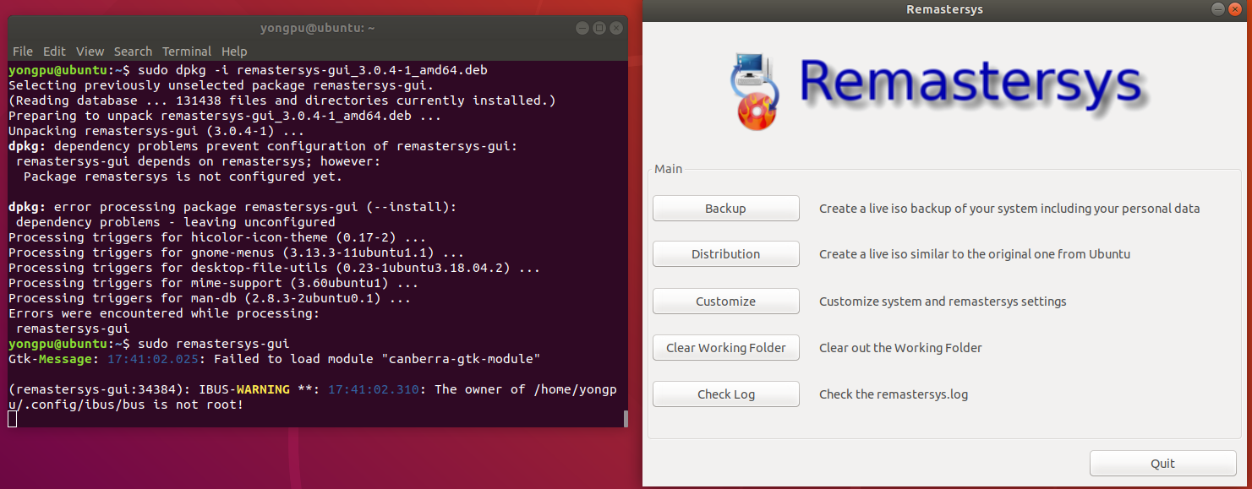Click 'Processing triggers for man-db' line

pyautogui.click(x=210, y=298)
